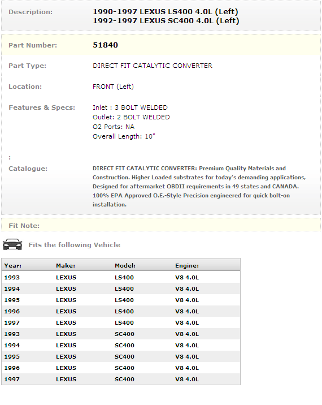Select the 1995 LEXUS LS400 row
The image size is (322, 405).
pos(121,300)
